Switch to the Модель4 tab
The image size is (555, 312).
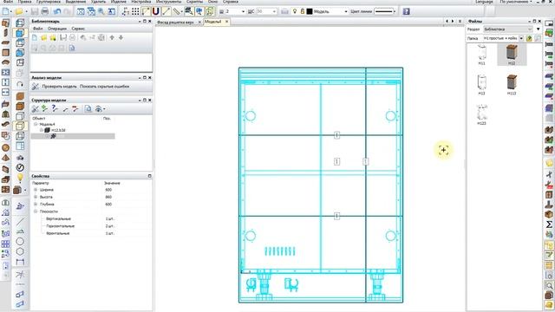coord(213,22)
